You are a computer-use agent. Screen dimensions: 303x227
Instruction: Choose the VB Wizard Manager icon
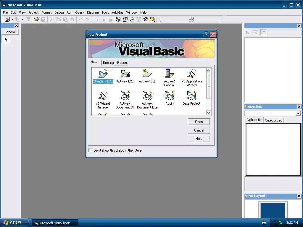click(x=103, y=100)
